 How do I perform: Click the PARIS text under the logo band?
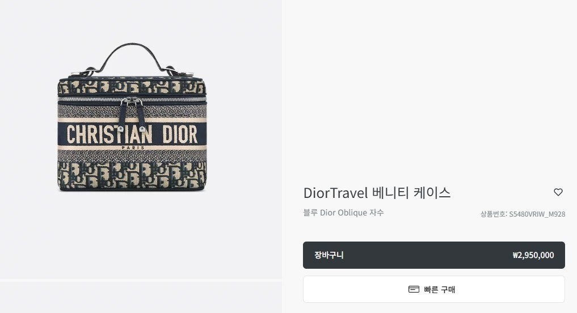click(x=133, y=148)
